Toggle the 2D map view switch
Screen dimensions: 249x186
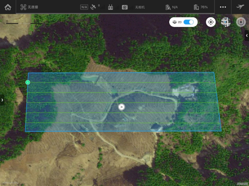(188, 22)
